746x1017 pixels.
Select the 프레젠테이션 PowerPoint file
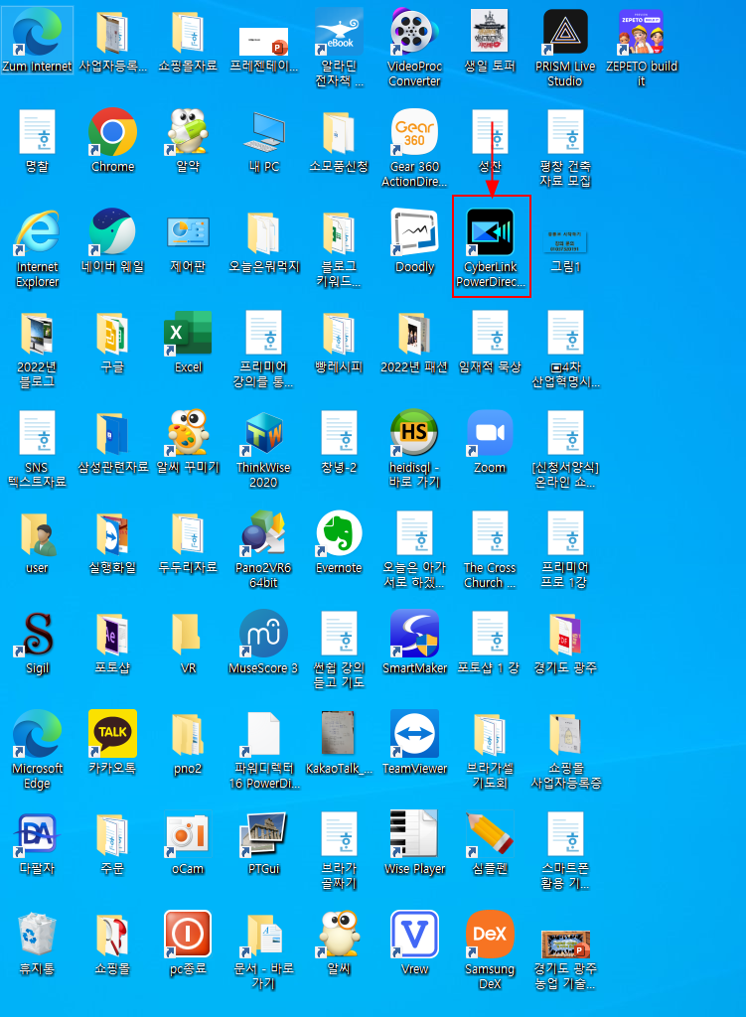click(263, 42)
